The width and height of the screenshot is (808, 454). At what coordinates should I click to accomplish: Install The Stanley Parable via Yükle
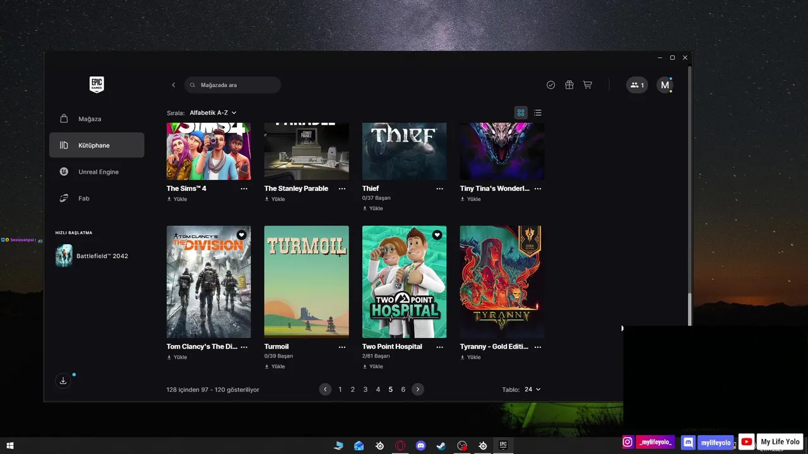(x=275, y=199)
